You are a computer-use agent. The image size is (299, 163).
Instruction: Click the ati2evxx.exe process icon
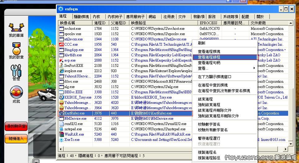61,39
